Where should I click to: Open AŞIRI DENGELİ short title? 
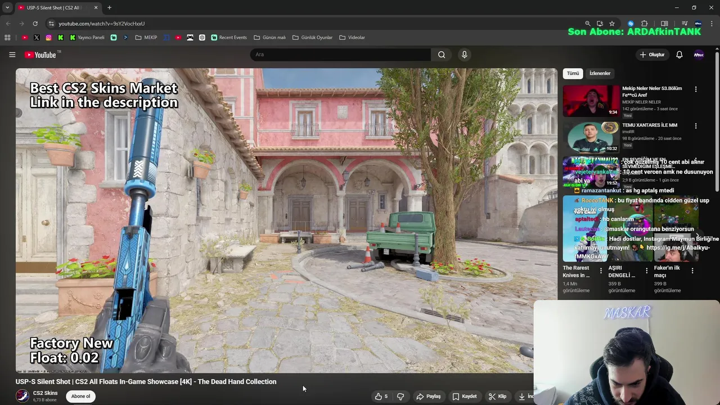coord(622,272)
